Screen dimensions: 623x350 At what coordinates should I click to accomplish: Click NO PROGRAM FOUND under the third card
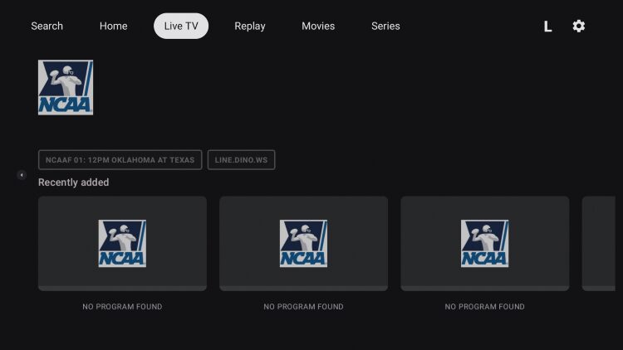(x=485, y=307)
